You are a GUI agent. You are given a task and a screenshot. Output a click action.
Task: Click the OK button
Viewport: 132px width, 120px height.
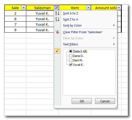(x=82, y=101)
